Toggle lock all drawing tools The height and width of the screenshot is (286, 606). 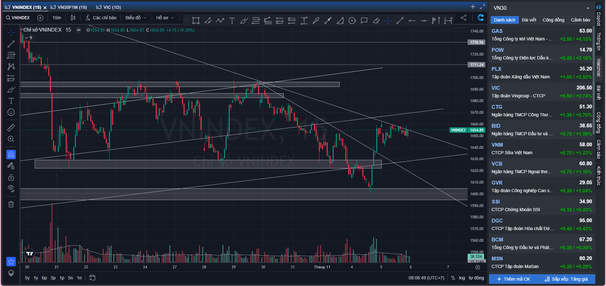click(11, 177)
